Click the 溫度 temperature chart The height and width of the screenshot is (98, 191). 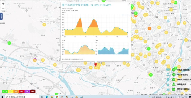tap(80, 48)
